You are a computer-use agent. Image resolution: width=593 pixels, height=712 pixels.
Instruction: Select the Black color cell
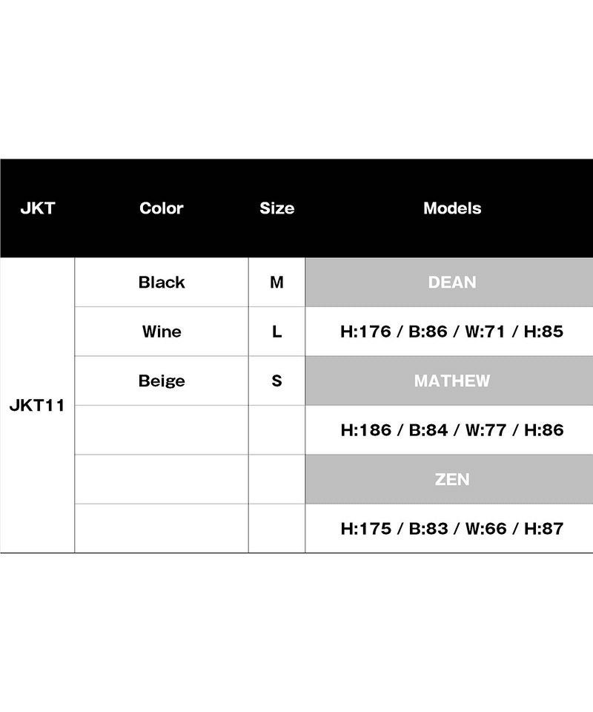161,283
